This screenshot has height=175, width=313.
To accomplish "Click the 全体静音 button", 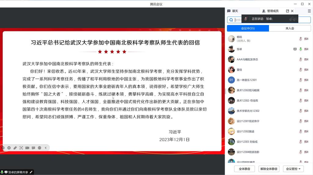I will [x=245, y=169].
